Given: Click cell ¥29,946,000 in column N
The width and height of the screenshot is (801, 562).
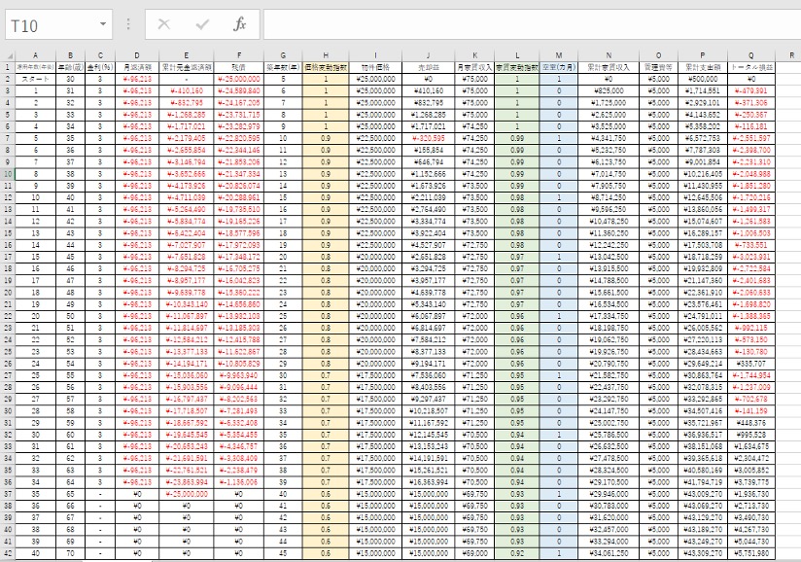Looking at the screenshot, I should tap(609, 494).
